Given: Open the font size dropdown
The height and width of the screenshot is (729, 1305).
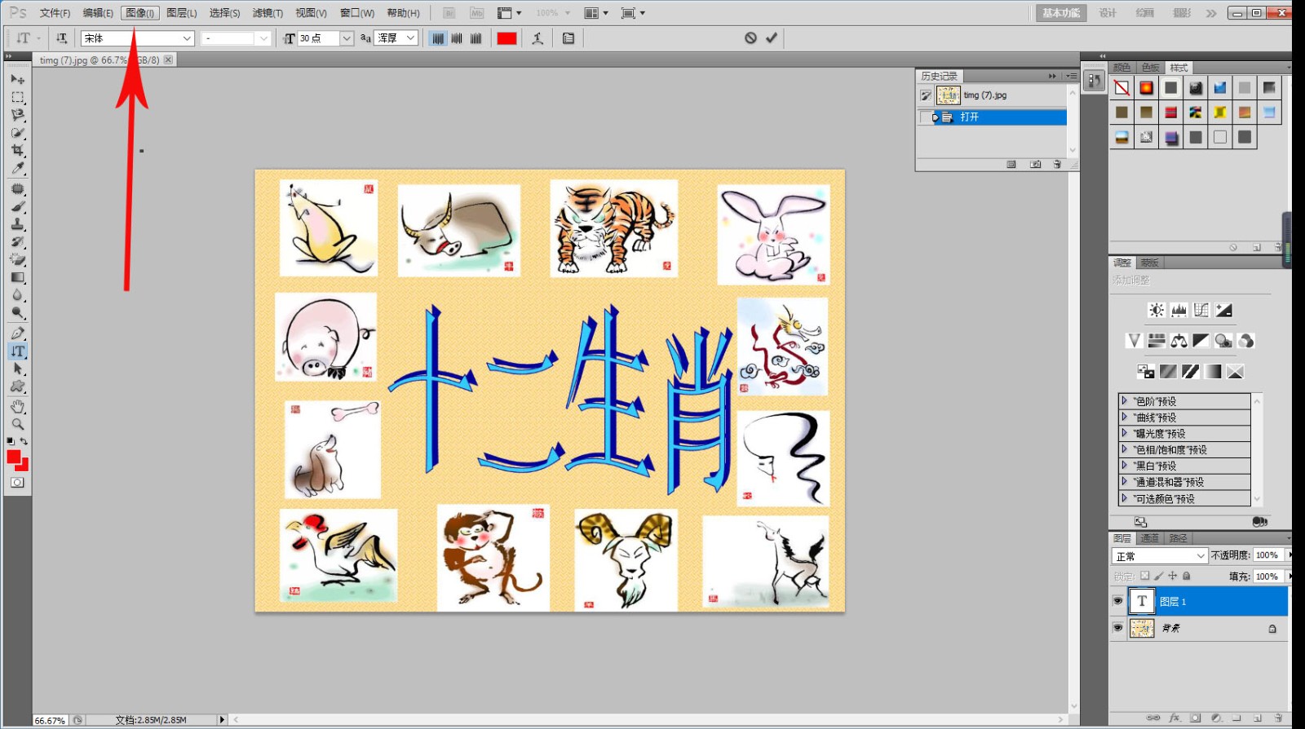Looking at the screenshot, I should click(x=347, y=38).
